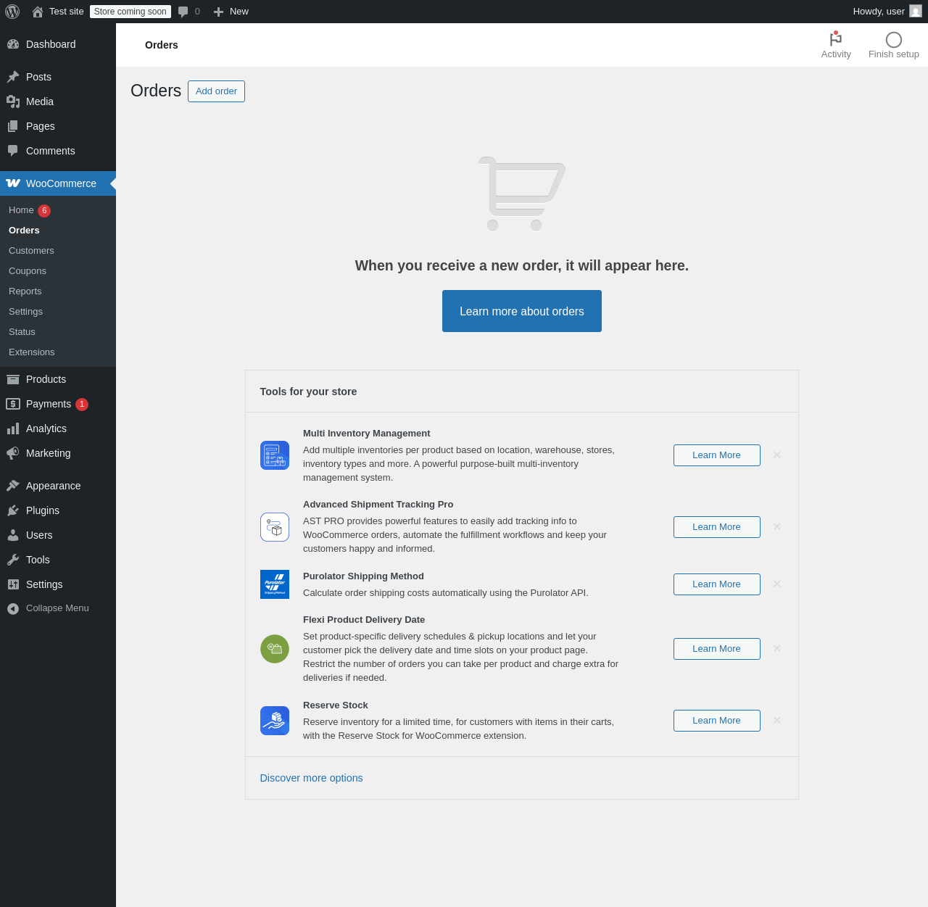Click the Reserve Stock title text
This screenshot has width=928, height=907.
(x=335, y=705)
